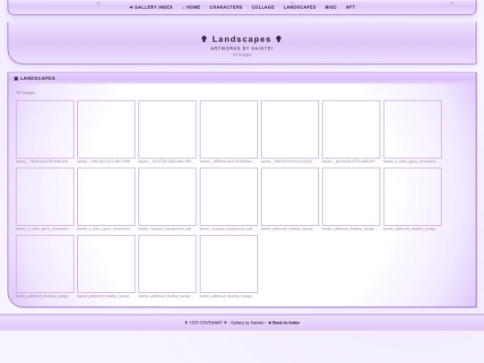
Task: Open the NFT gallery link
Action: click(350, 7)
